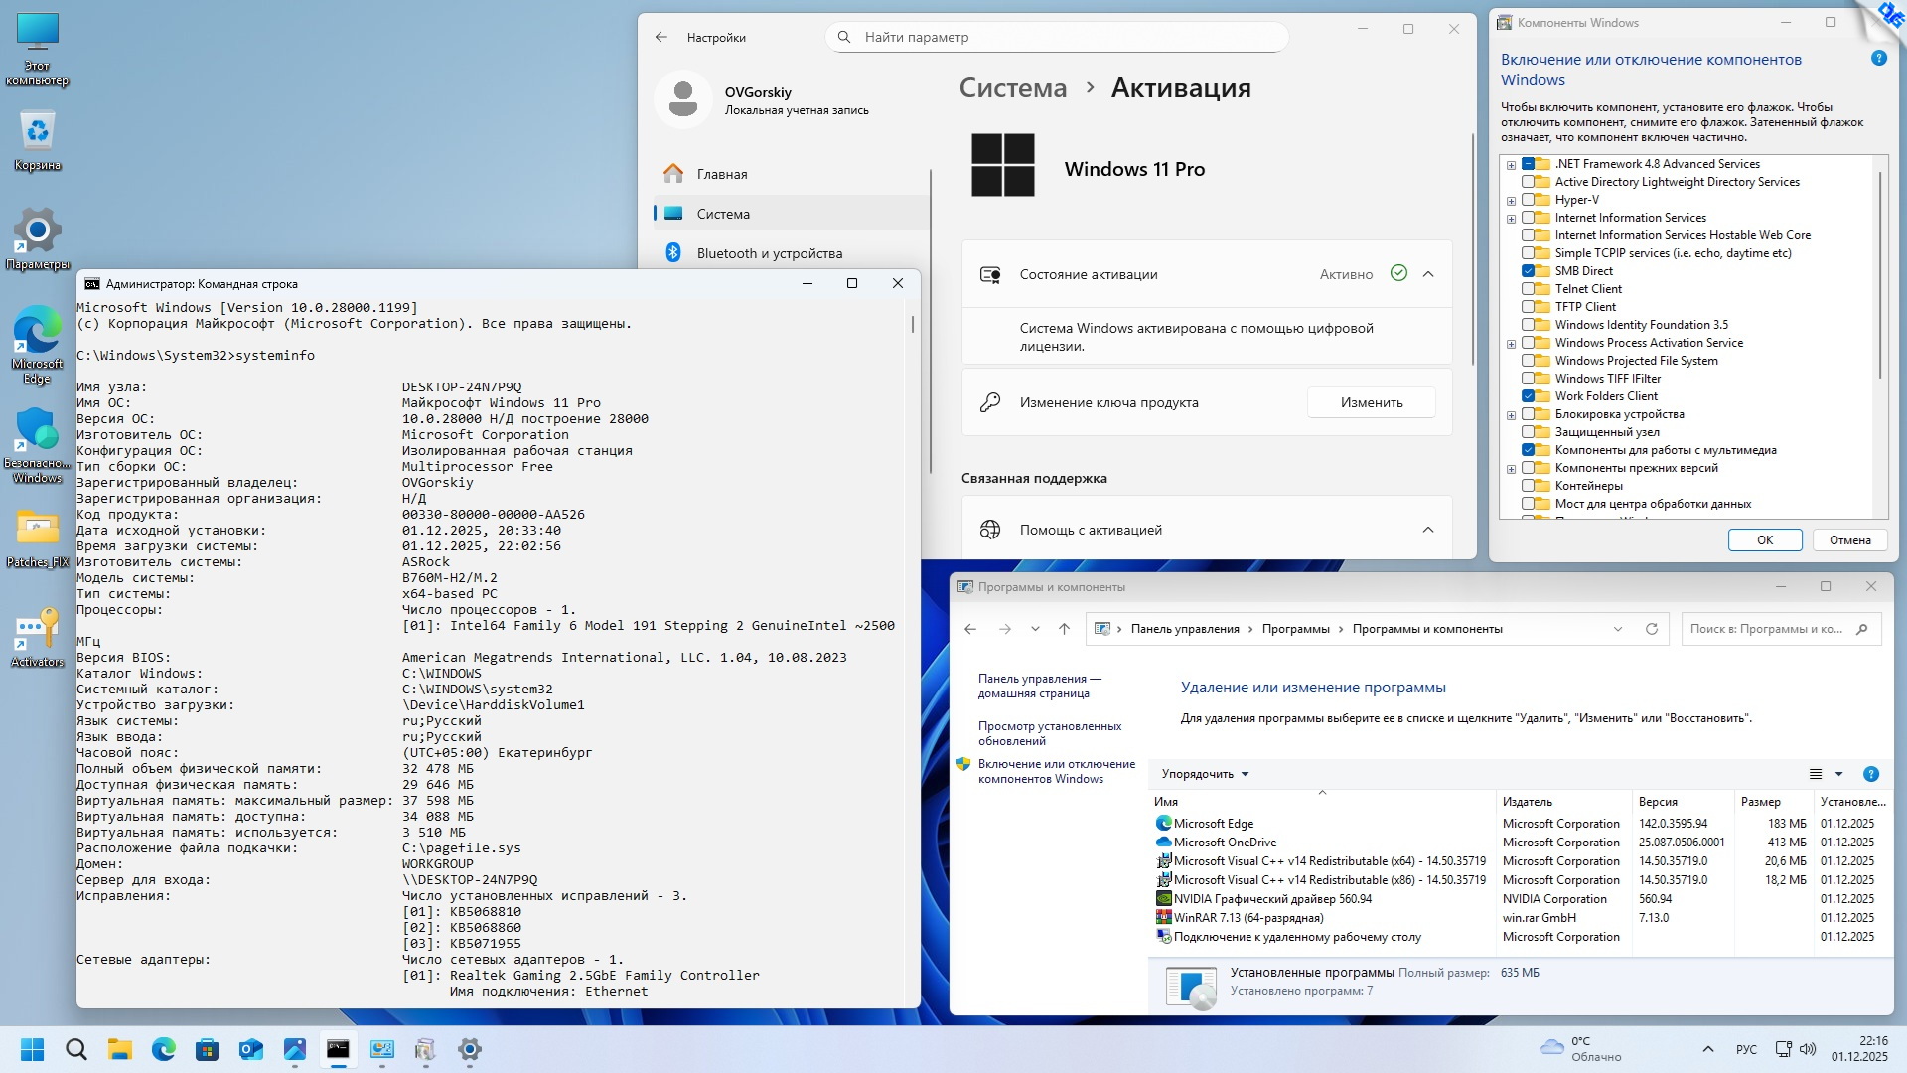This screenshot has height=1073, width=1907.
Task: Click the help icon in the Windows Features dialog
Action: pyautogui.click(x=1878, y=59)
